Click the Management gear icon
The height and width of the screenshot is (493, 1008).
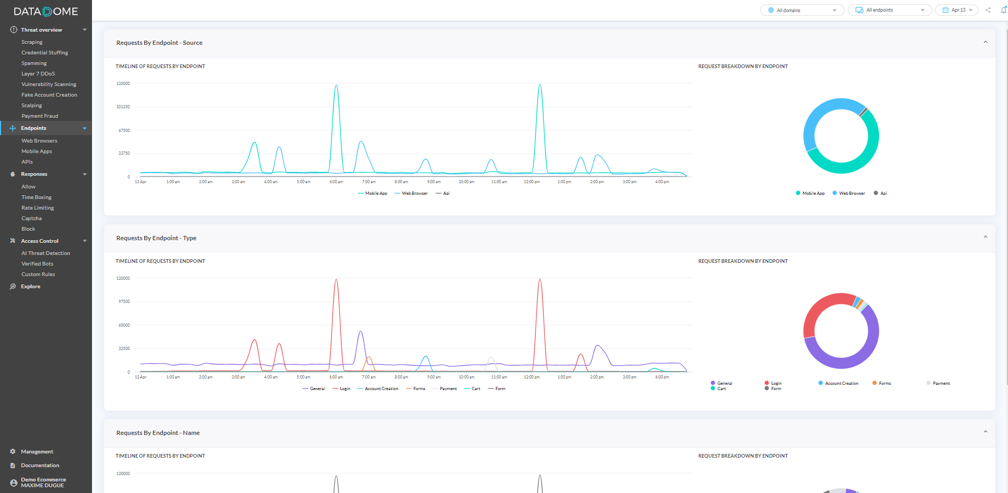[13, 451]
